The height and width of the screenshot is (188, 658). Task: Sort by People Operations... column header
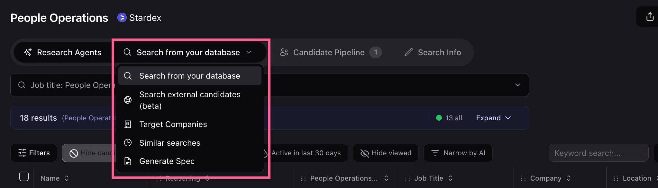coord(343,178)
